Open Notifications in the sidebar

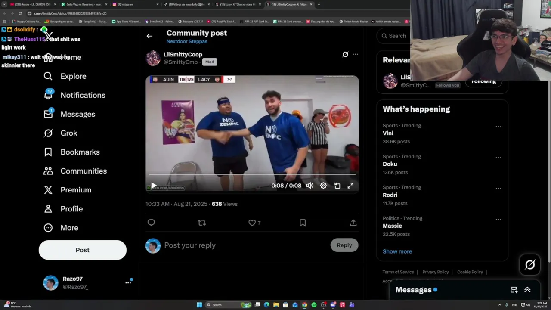(x=74, y=95)
